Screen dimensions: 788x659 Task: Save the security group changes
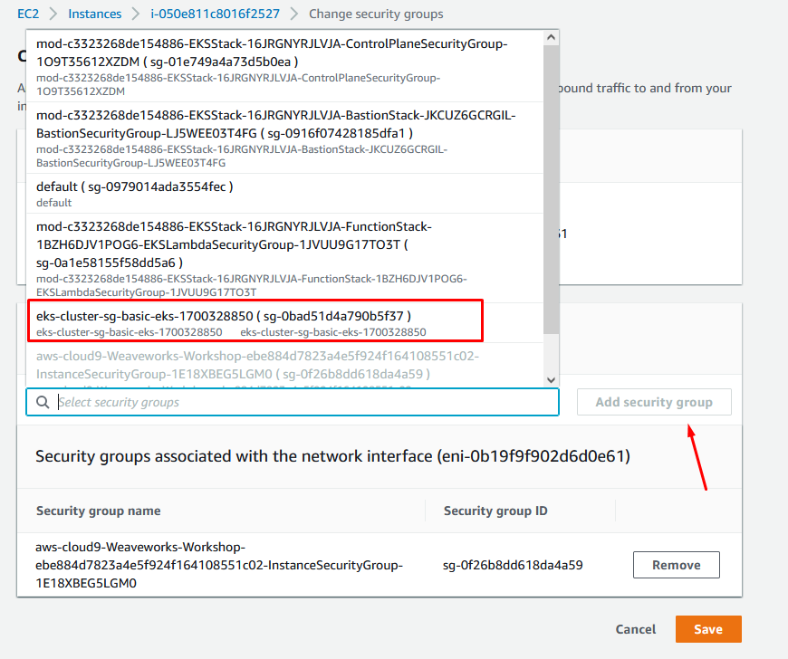click(x=708, y=629)
